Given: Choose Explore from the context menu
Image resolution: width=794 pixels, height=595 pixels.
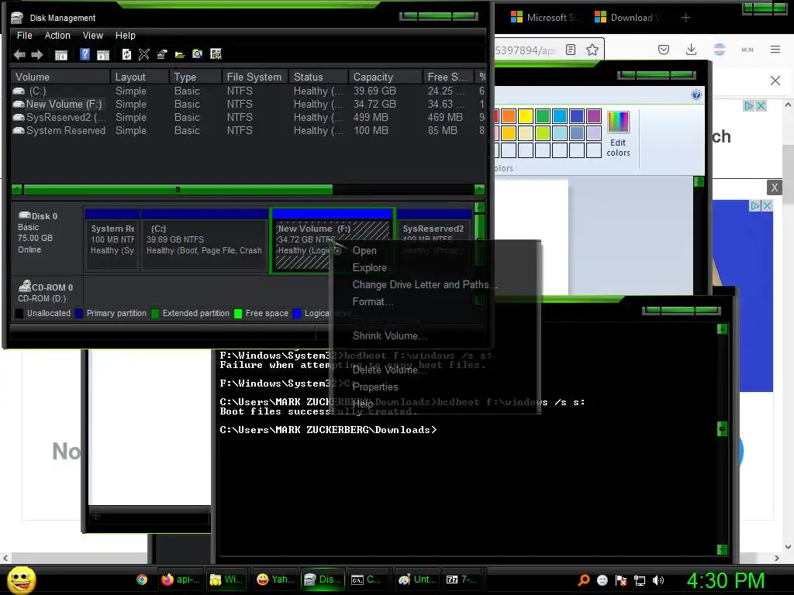Looking at the screenshot, I should [x=370, y=267].
